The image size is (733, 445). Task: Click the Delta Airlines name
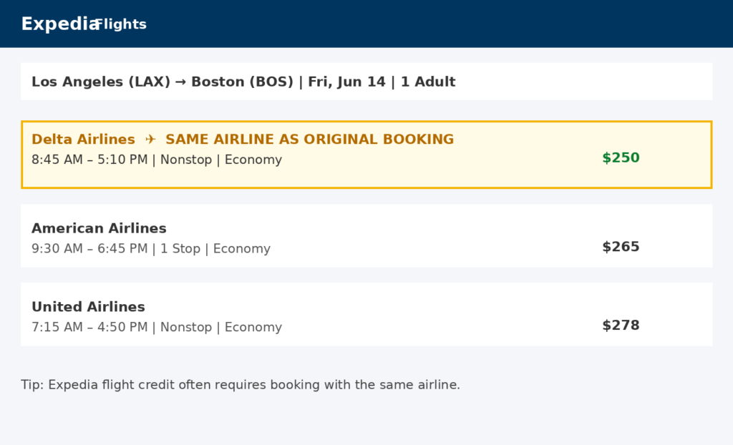click(x=82, y=139)
